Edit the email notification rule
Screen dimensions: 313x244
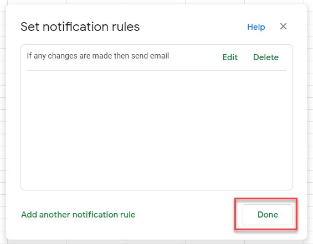click(230, 57)
